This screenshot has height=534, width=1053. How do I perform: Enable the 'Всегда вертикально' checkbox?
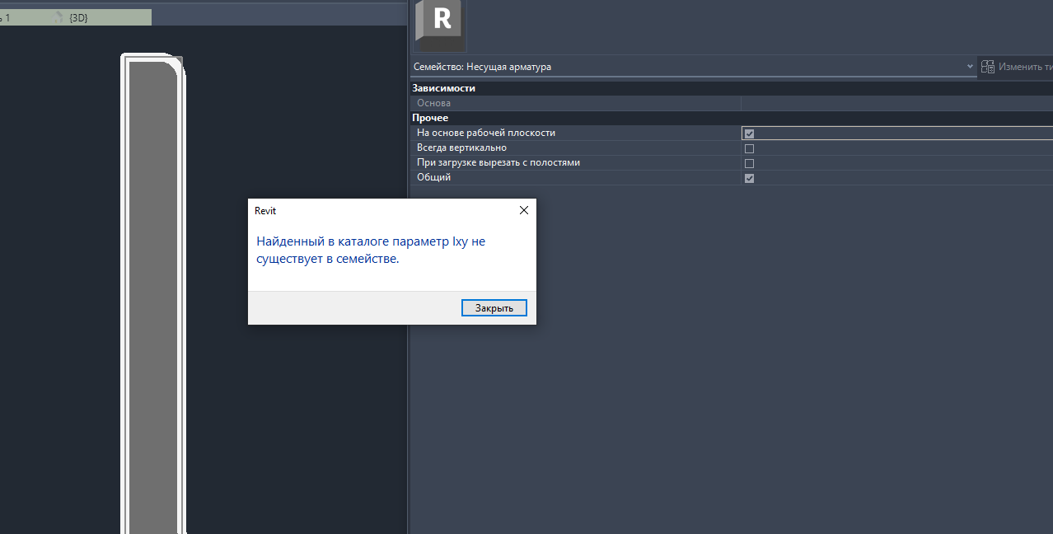(749, 148)
